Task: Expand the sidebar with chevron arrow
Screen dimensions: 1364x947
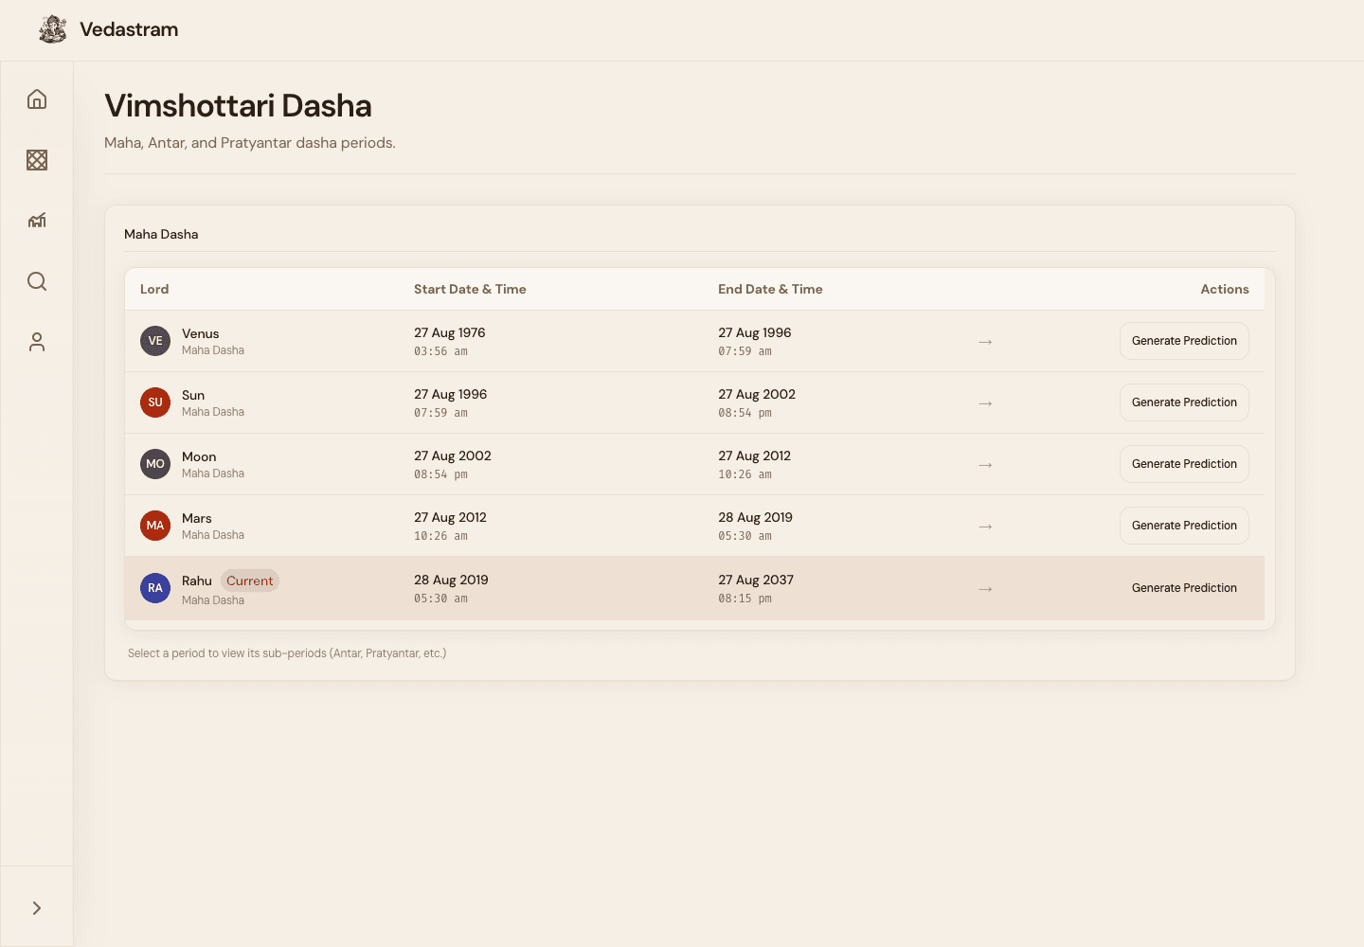Action: (x=37, y=908)
